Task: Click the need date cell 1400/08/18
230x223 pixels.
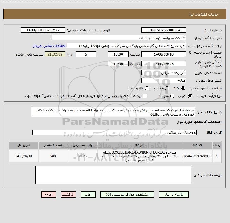Action: [24, 156]
